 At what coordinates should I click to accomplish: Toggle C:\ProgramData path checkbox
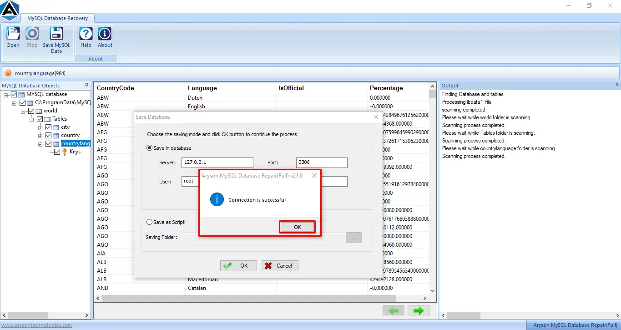coord(23,102)
